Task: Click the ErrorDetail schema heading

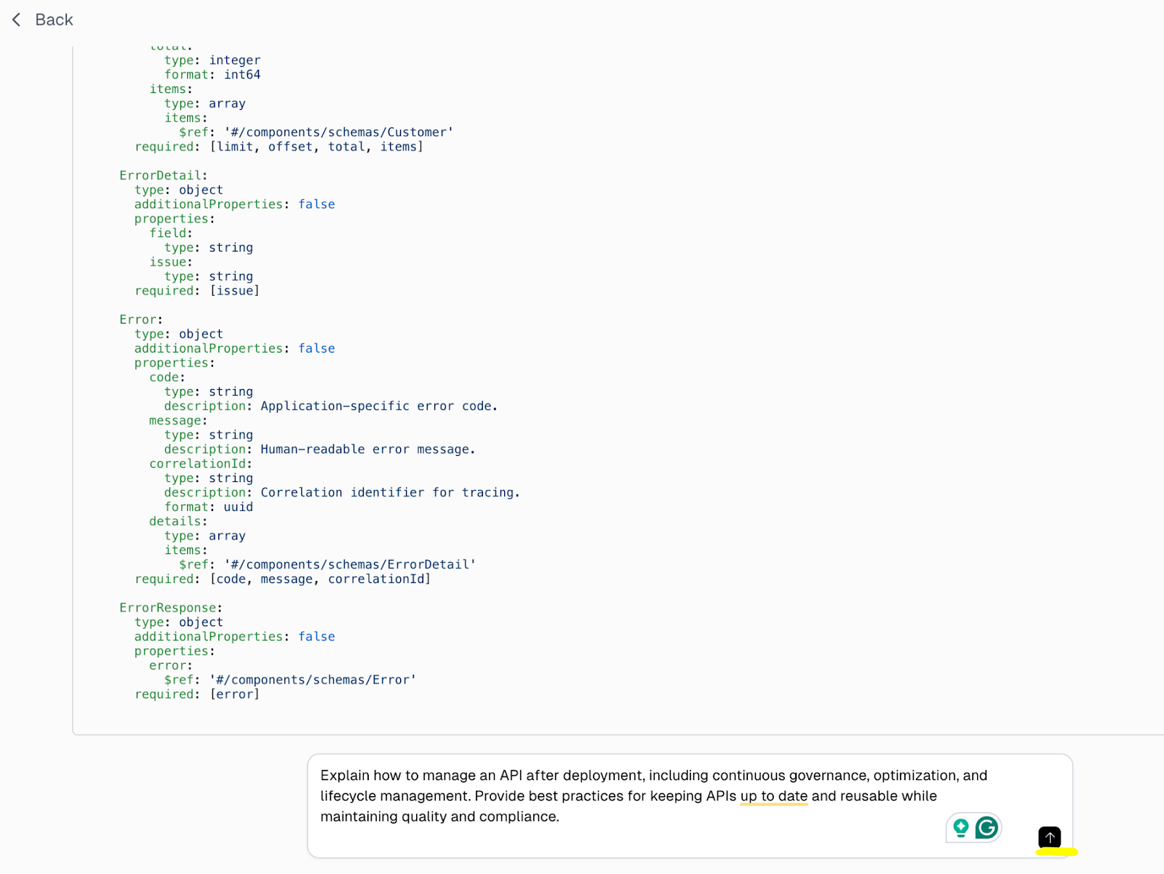Action: tap(162, 175)
